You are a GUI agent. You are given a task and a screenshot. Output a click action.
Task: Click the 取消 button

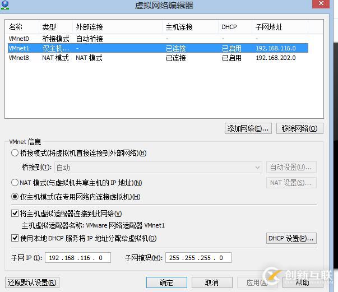pyautogui.click(x=212, y=282)
